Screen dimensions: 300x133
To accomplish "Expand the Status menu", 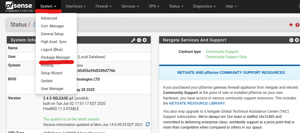I will 176,6.
